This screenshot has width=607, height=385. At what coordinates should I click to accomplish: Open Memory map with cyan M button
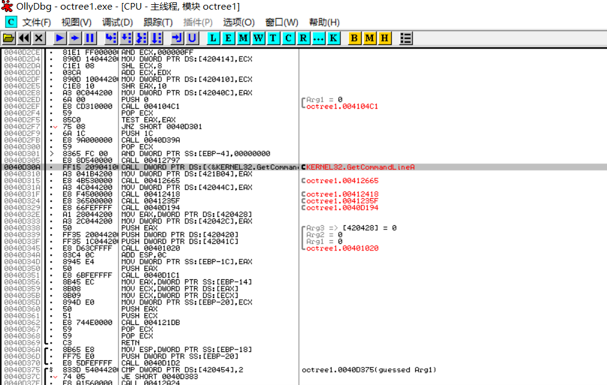[244, 38]
